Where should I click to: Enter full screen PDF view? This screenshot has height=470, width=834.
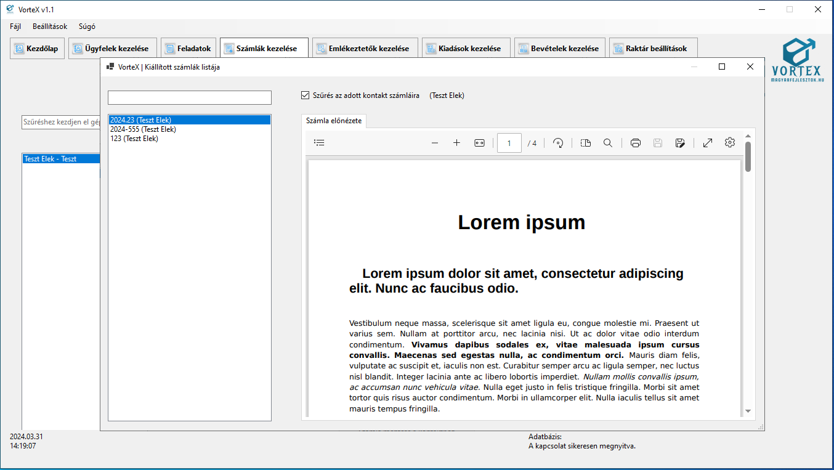click(x=708, y=143)
